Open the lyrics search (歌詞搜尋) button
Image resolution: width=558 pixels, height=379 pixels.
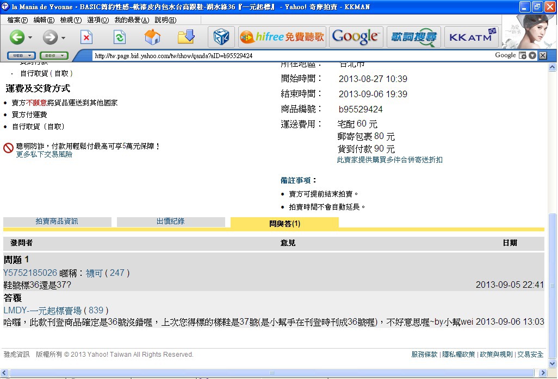point(413,37)
